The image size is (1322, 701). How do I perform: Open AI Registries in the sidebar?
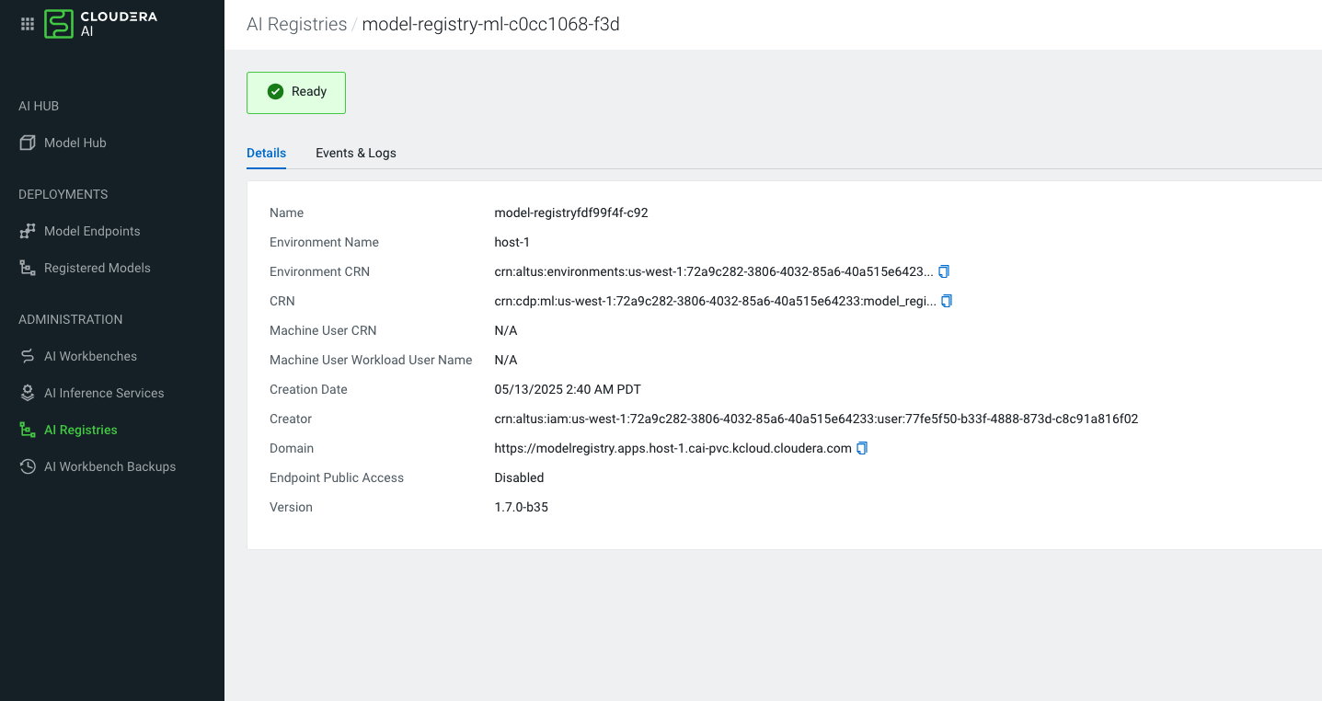coord(81,430)
